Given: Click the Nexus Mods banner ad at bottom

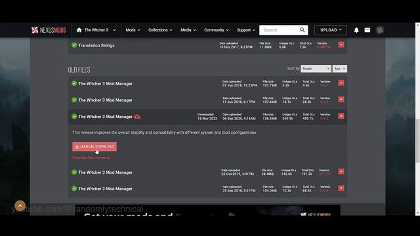Looking at the screenshot, I should coord(207,210).
